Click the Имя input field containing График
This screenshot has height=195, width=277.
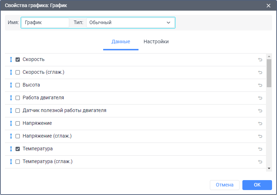tap(45, 23)
